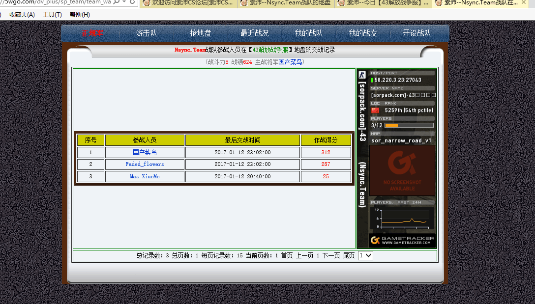This screenshot has height=304, width=535.
Task: Click the 下一页 next page link
Action: (x=331, y=255)
